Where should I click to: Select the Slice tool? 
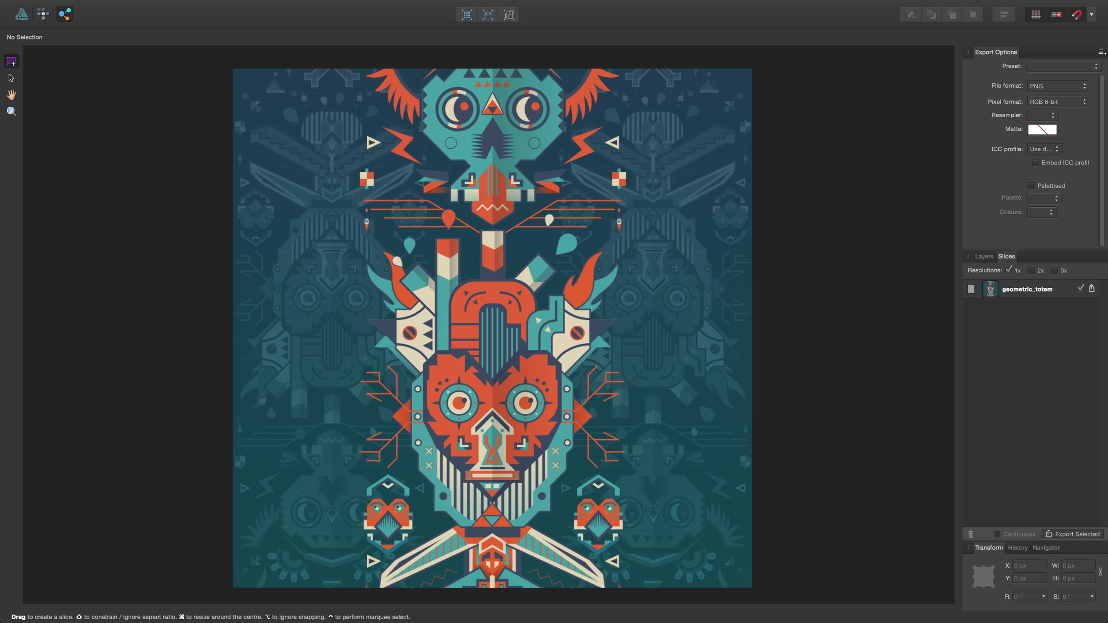point(11,61)
